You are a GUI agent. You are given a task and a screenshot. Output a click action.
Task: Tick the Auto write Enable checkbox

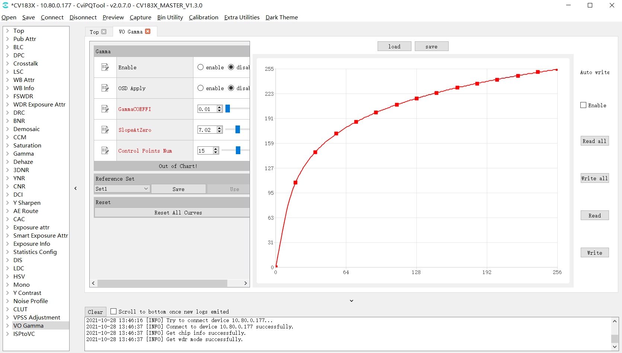(583, 105)
